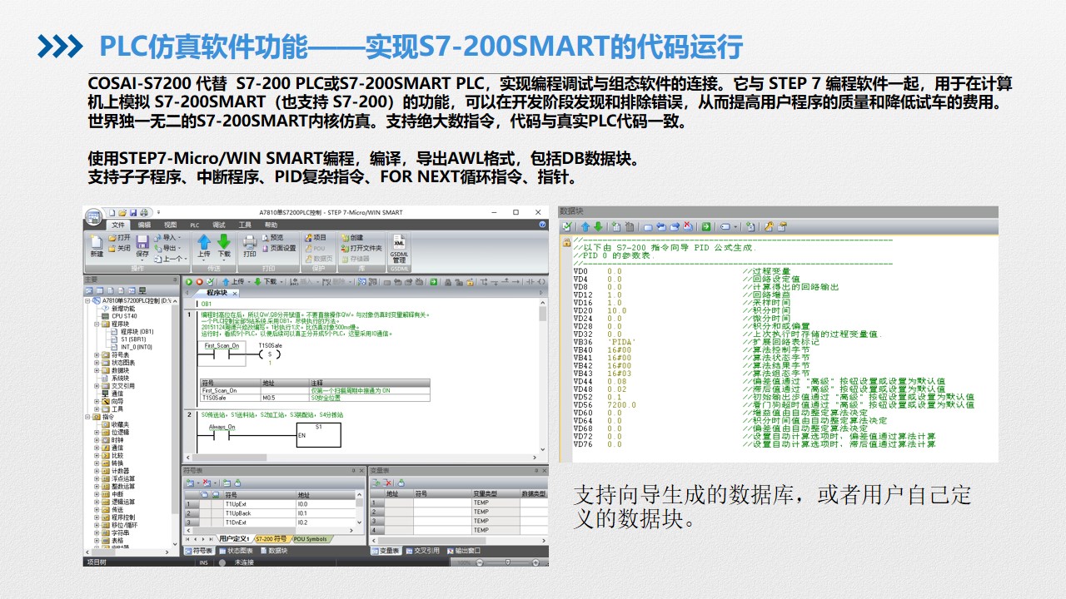This screenshot has height=599, width=1066.
Task: Open the 下载 dropdown arrow in editor toolbar
Action: point(281,282)
